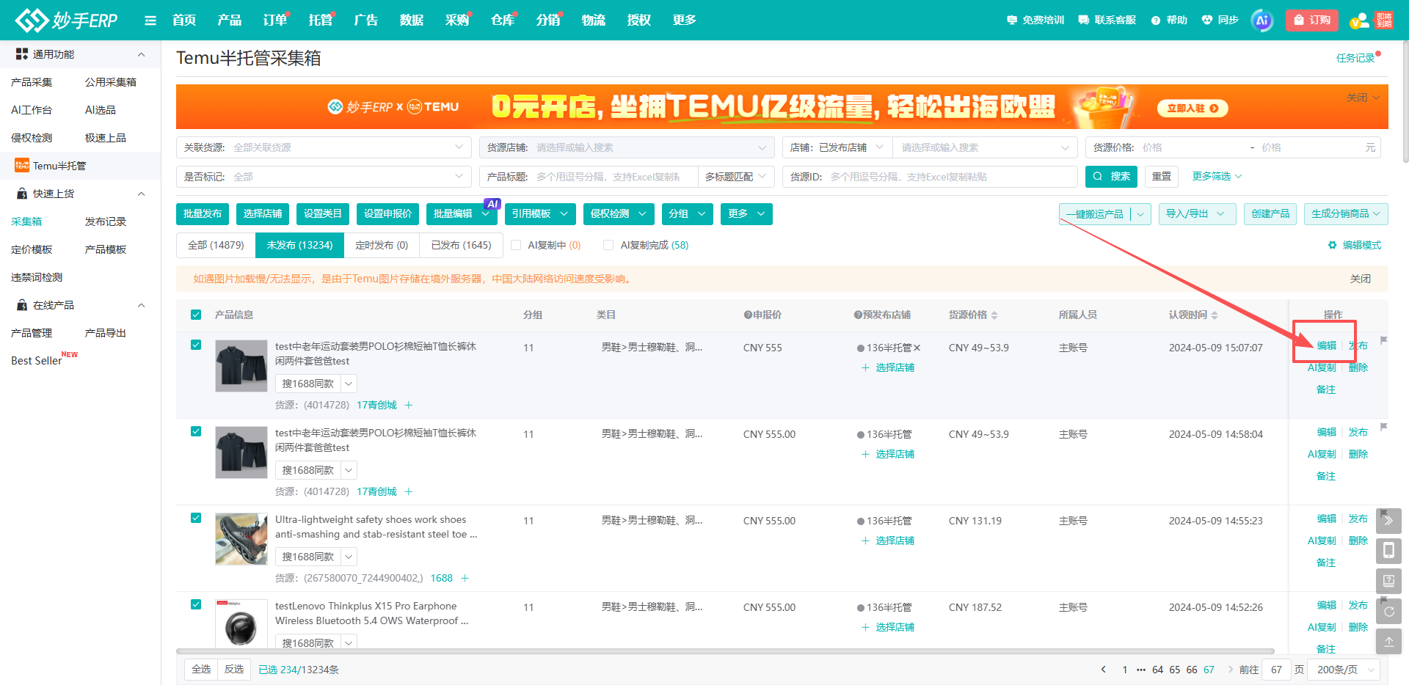Click the vertical page scrollbar on the right edge
This screenshot has height=685, width=1409.
pyautogui.click(x=1405, y=103)
